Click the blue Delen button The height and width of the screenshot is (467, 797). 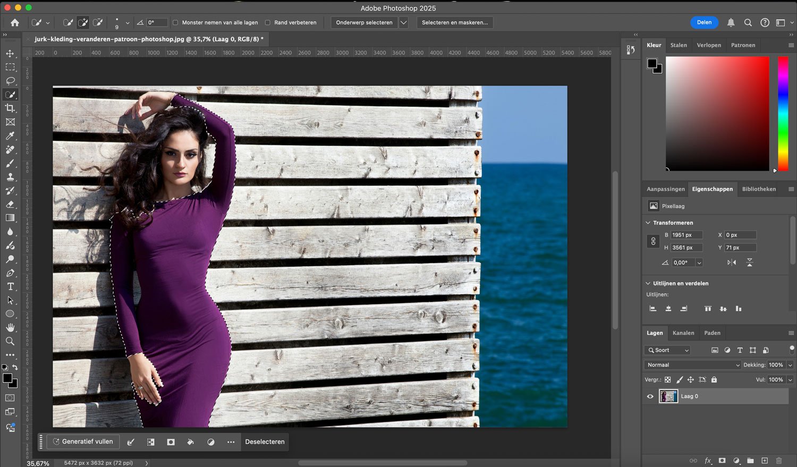pos(704,22)
